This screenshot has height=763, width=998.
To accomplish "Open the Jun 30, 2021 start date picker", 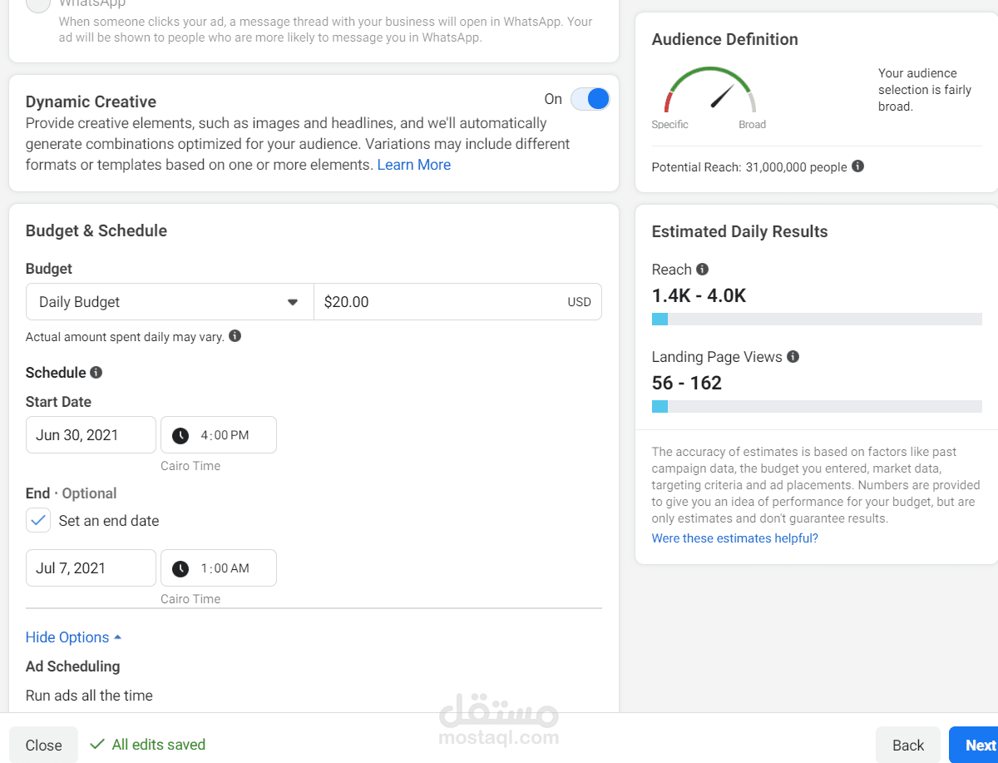I will pyautogui.click(x=91, y=435).
